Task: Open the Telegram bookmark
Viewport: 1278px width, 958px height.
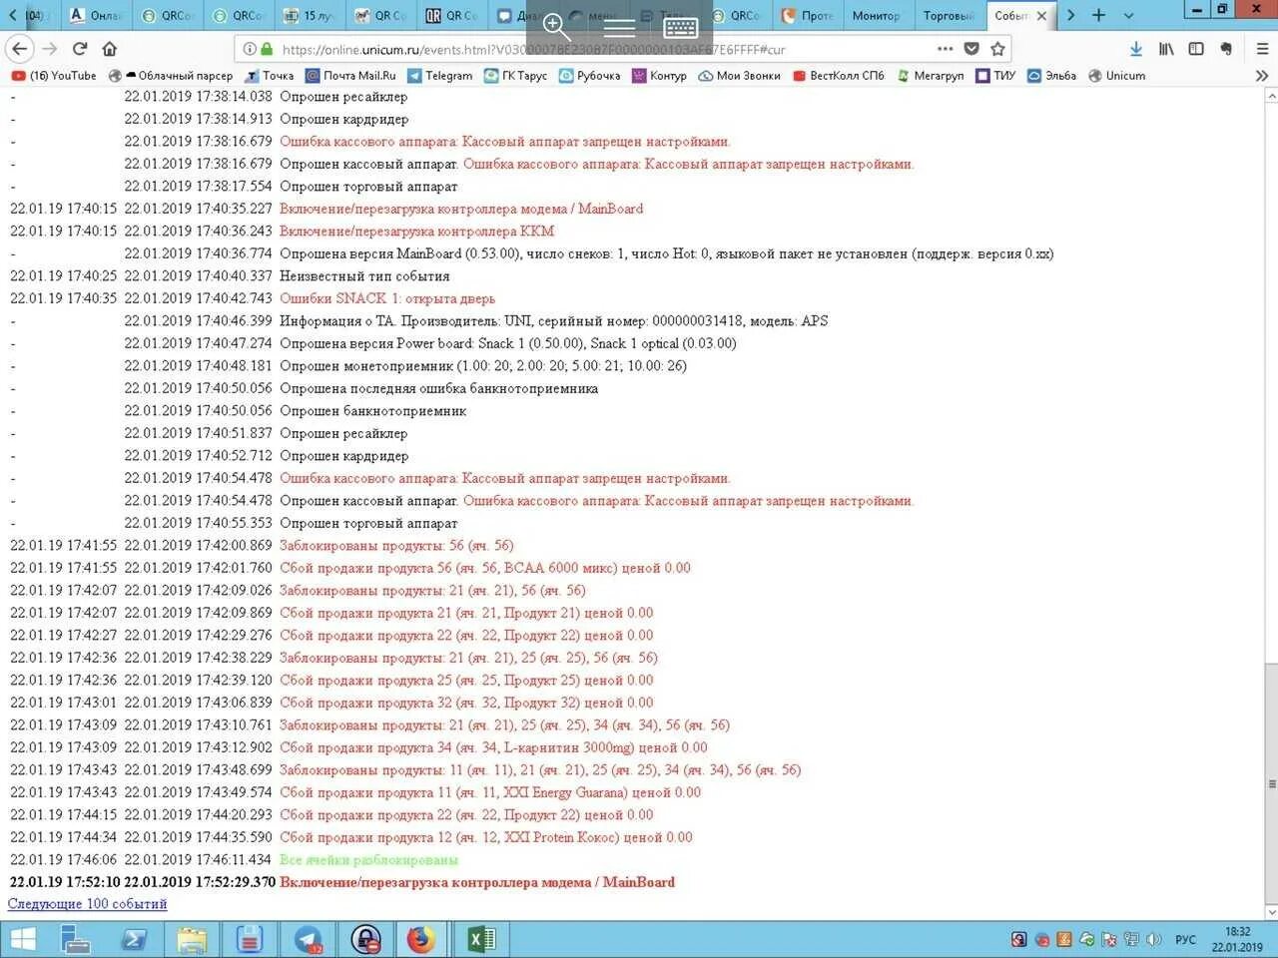Action: (439, 76)
